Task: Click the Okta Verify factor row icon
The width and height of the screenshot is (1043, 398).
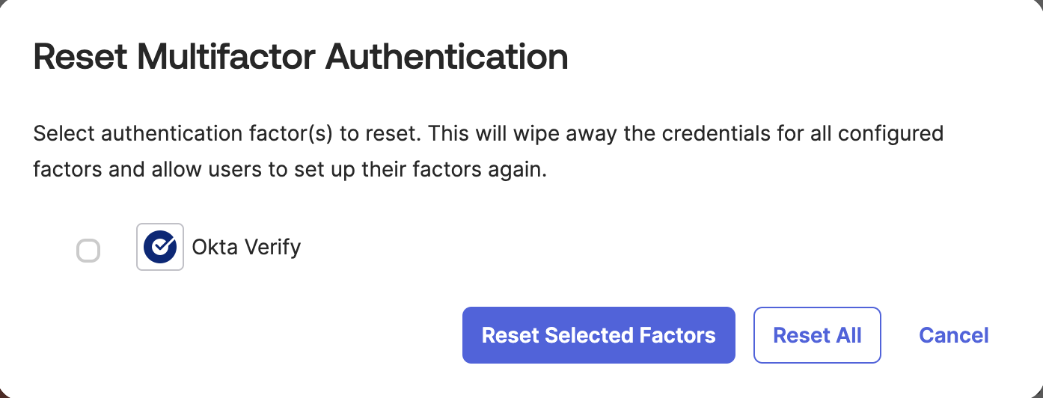Action: point(160,247)
